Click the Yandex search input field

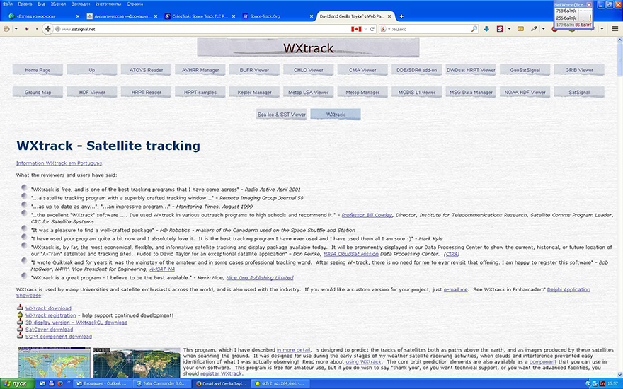coord(430,29)
